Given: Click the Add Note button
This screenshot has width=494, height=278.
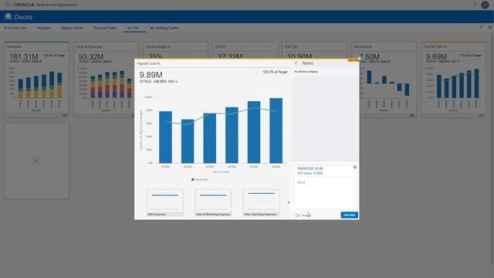Looking at the screenshot, I should point(349,215).
